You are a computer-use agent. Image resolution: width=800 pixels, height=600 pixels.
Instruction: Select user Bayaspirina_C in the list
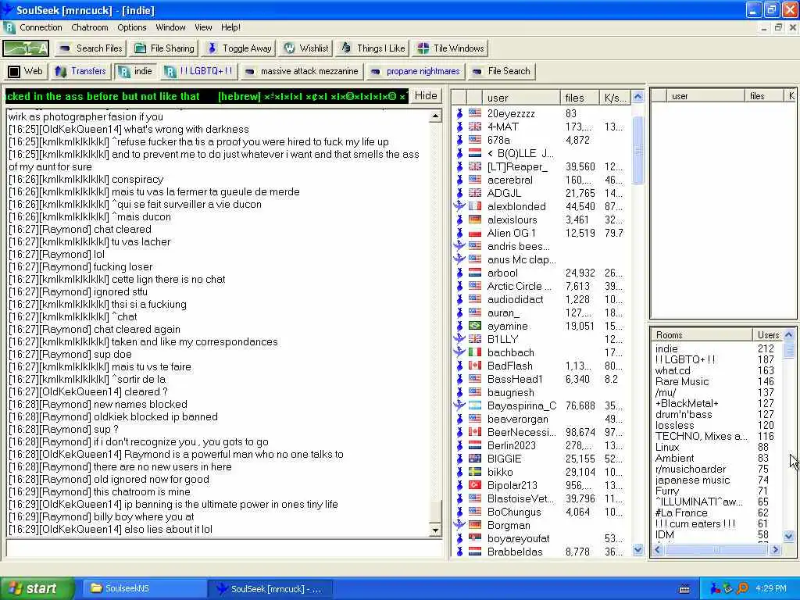[521, 405]
